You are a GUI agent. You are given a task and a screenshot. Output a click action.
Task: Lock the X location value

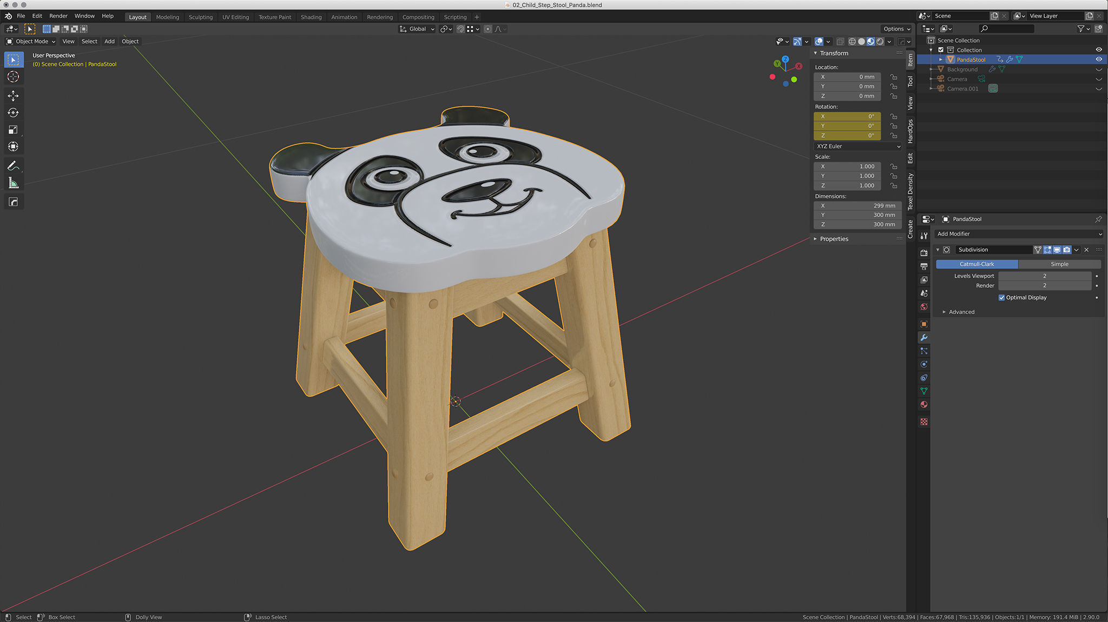[x=894, y=77]
